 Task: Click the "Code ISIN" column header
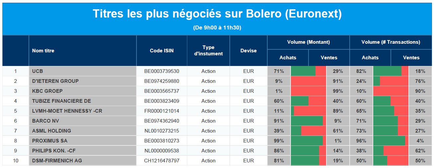pyautogui.click(x=162, y=51)
